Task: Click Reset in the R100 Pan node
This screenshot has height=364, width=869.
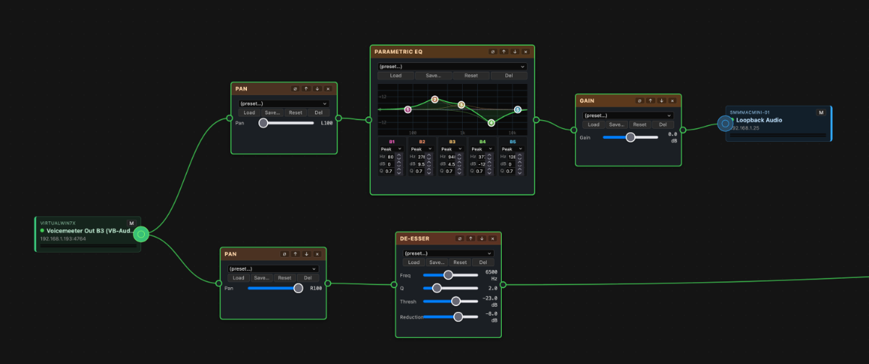Action: (285, 278)
